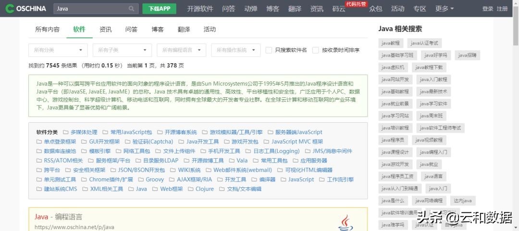
Task: Click the java招聘 related tag
Action: point(468,55)
